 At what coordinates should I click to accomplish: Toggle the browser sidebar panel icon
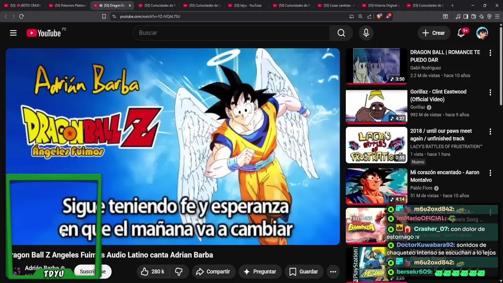coord(466,17)
